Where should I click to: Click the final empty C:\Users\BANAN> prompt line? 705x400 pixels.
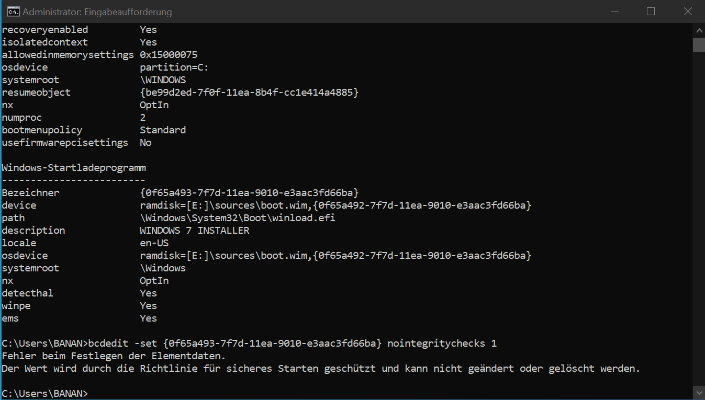45,393
